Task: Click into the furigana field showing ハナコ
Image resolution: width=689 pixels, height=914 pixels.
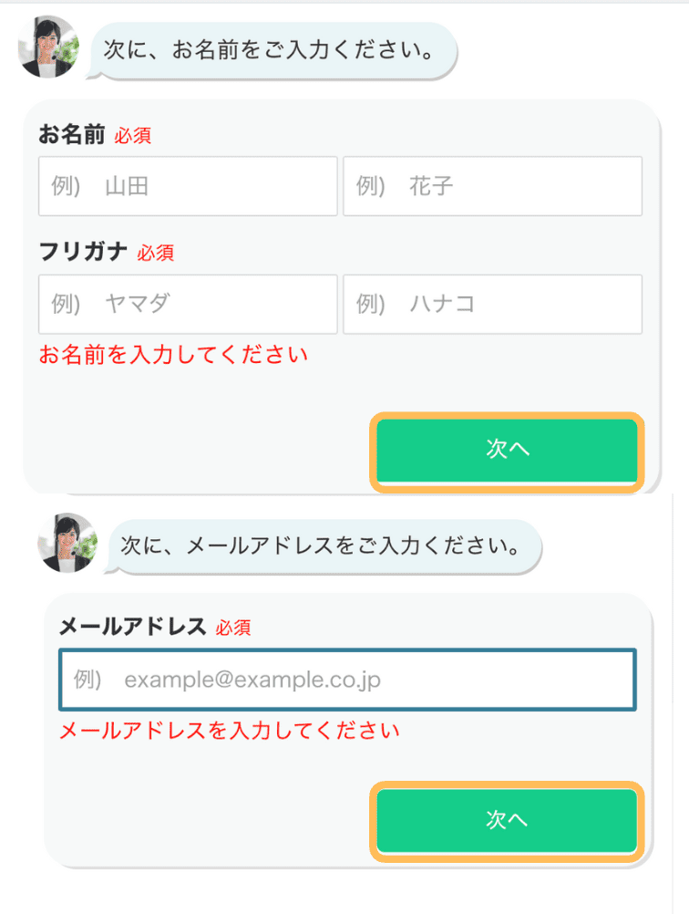Action: pos(492,304)
